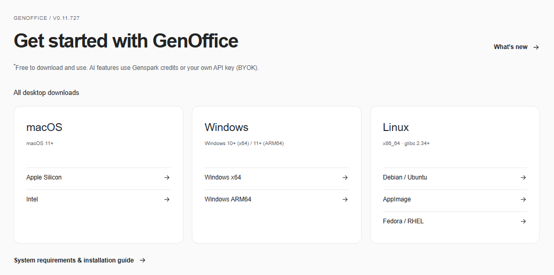554x275 pixels.
Task: Download the Fedora / RHEL package
Action: tap(455, 221)
